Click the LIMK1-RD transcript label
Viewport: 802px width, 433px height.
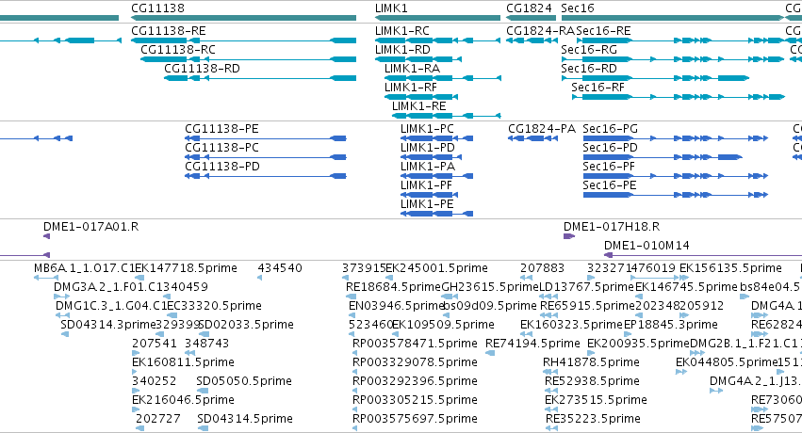pyautogui.click(x=402, y=50)
